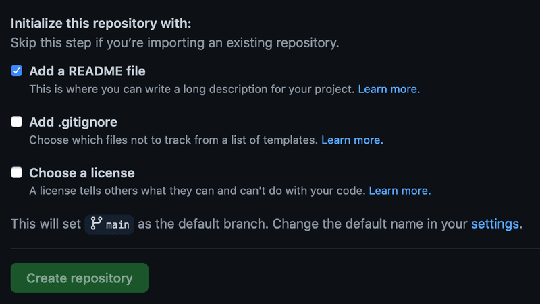Click the README long description helper text

[x=192, y=89]
